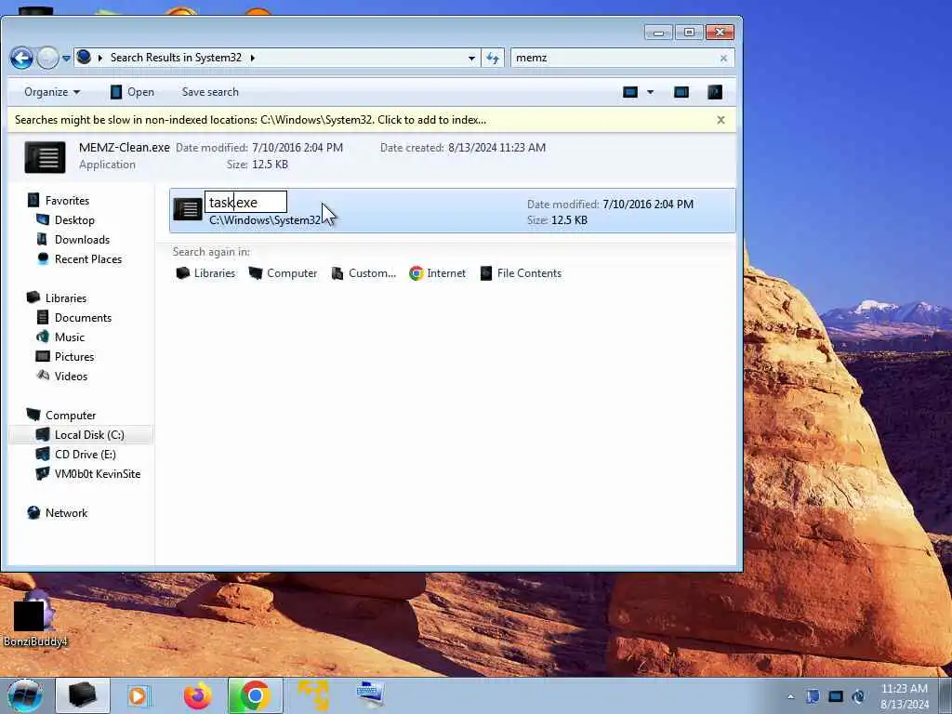This screenshot has width=952, height=714.
Task: Show hidden tray icons arrow
Action: point(790,697)
